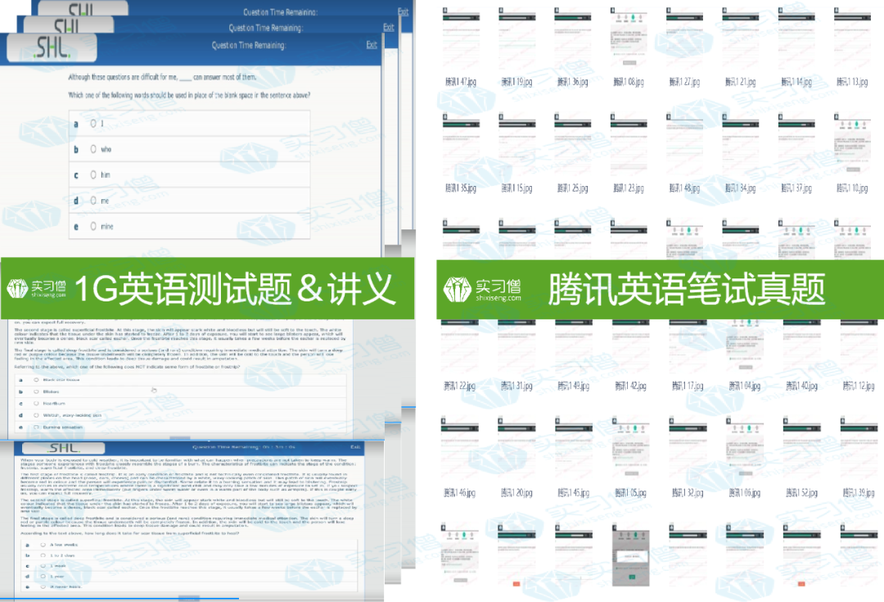Click the file name 腾讯1 40.jpg

tap(801, 386)
